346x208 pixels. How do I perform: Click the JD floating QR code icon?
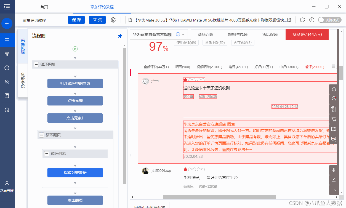pos(334,170)
